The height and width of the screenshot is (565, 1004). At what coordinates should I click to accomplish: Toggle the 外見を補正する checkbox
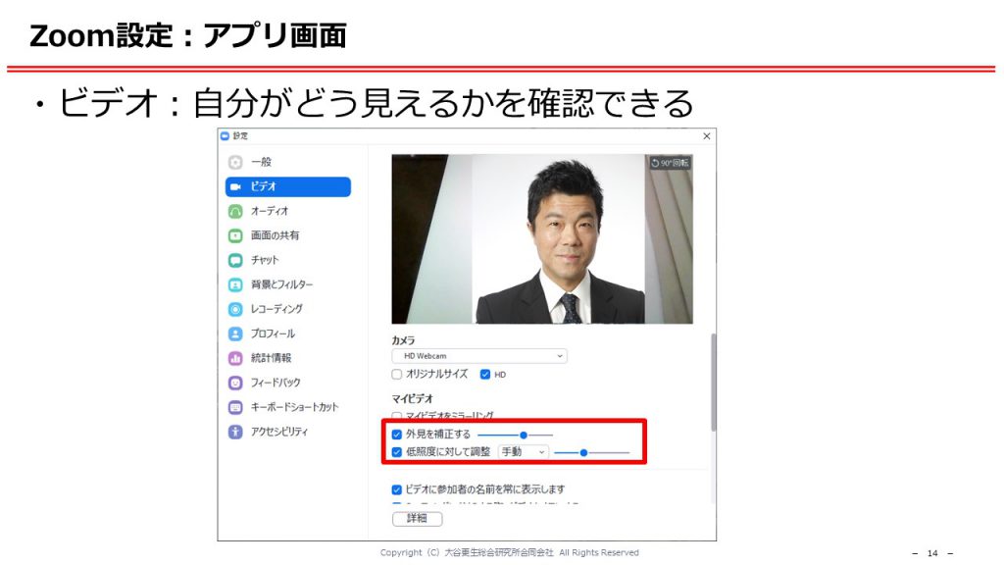tap(397, 435)
